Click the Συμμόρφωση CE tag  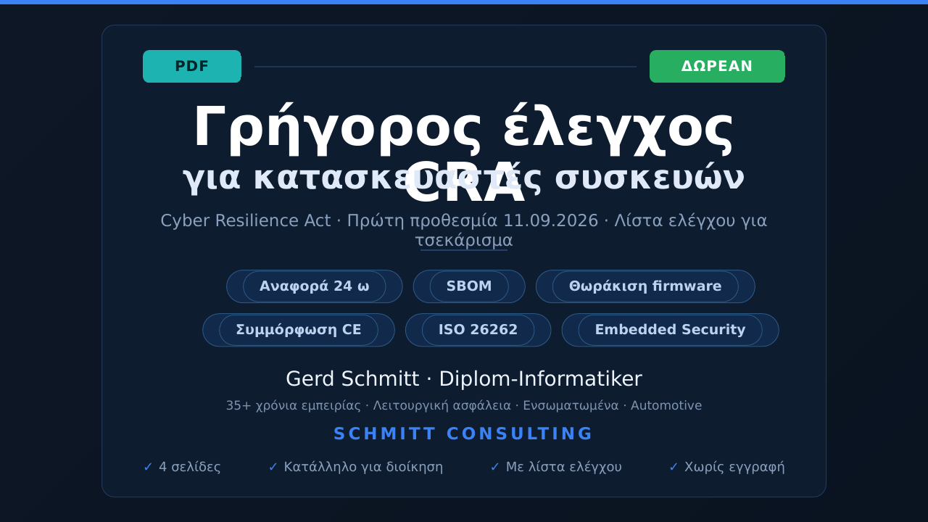point(299,330)
